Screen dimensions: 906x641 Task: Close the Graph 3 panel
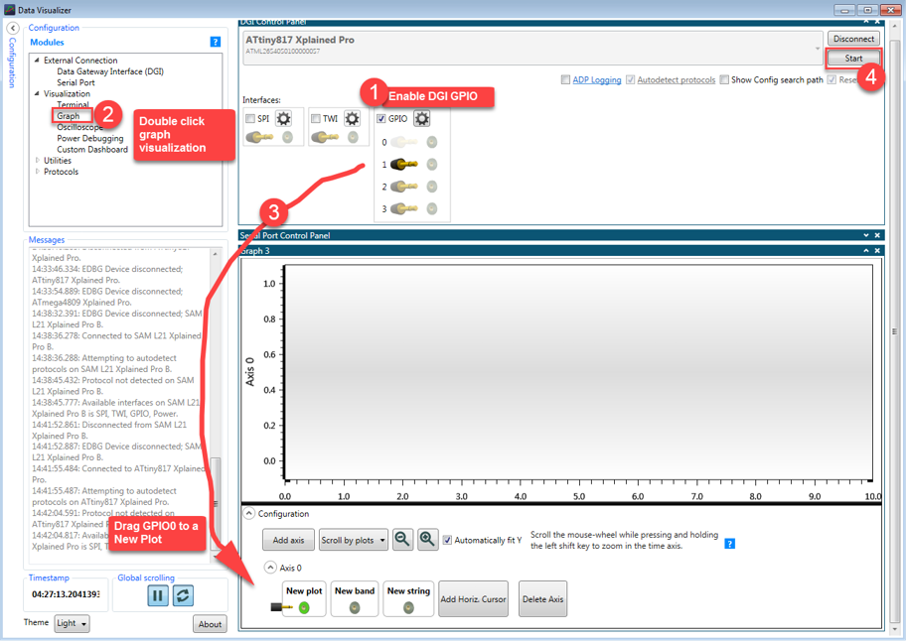877,250
